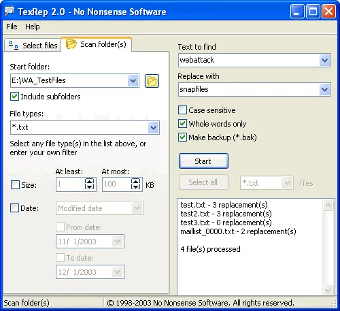This screenshot has height=311, width=340.
Task: Expand the Start folder dropdown
Action: pyautogui.click(x=133, y=80)
